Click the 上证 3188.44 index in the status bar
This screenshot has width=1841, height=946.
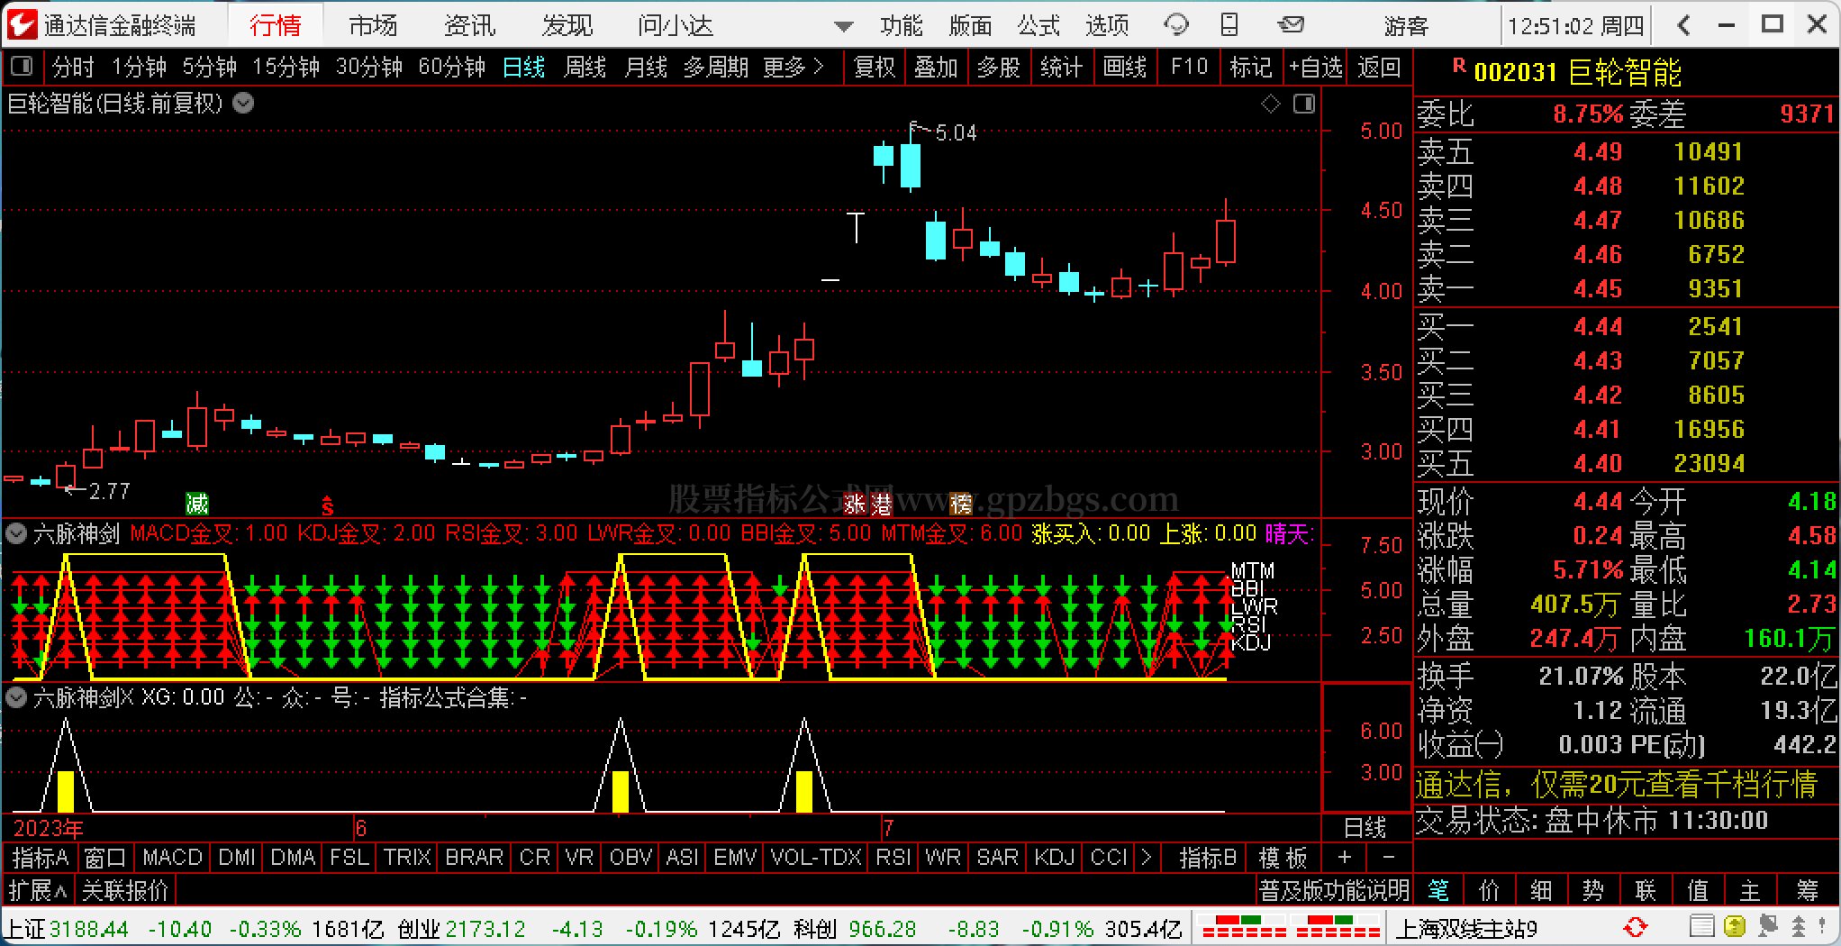coord(67,928)
